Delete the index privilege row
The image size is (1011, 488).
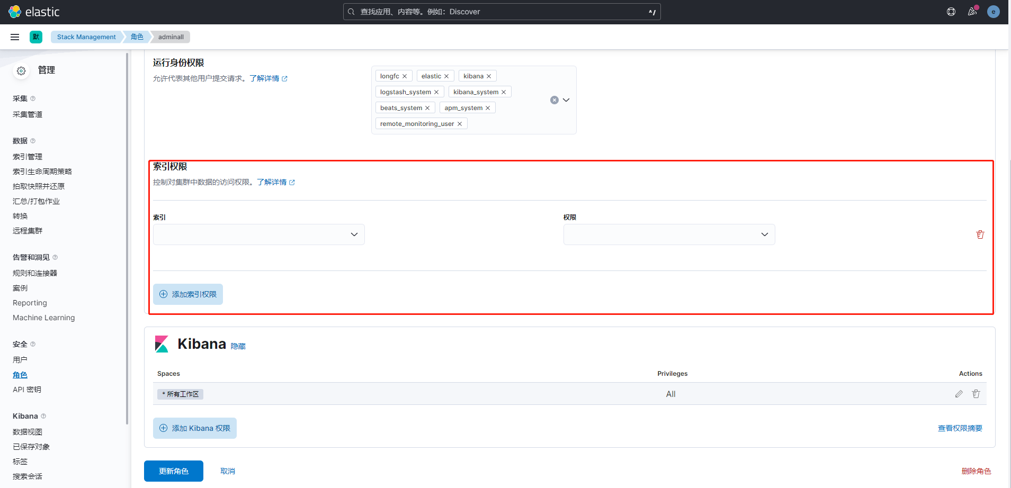(980, 234)
